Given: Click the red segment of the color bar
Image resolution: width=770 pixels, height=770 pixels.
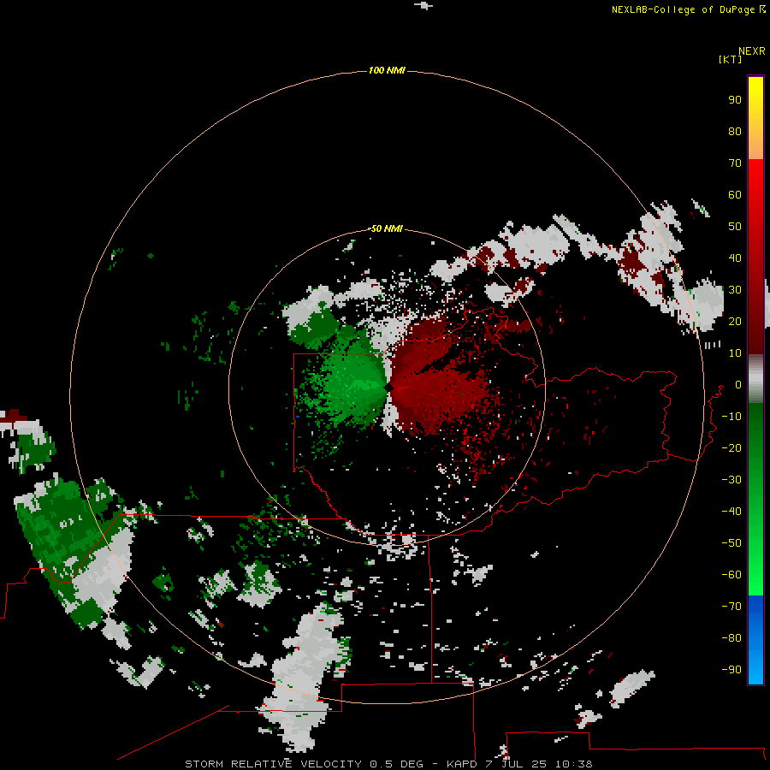Looking at the screenshot, I should click(755, 257).
